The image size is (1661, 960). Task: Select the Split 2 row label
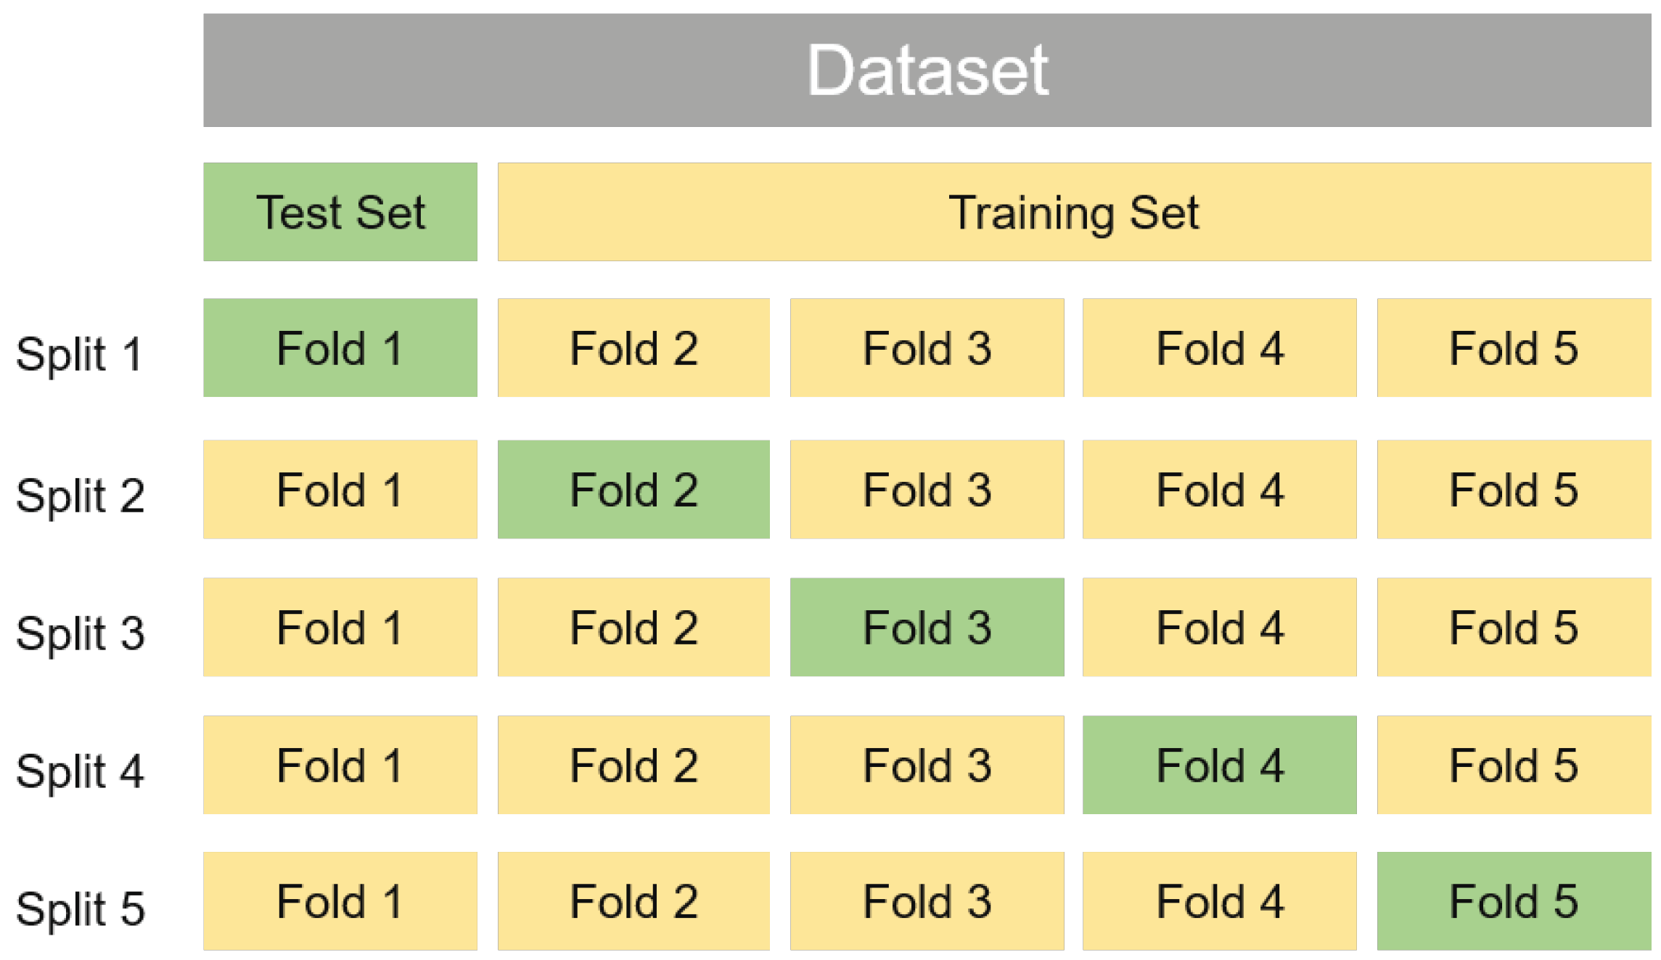click(80, 496)
